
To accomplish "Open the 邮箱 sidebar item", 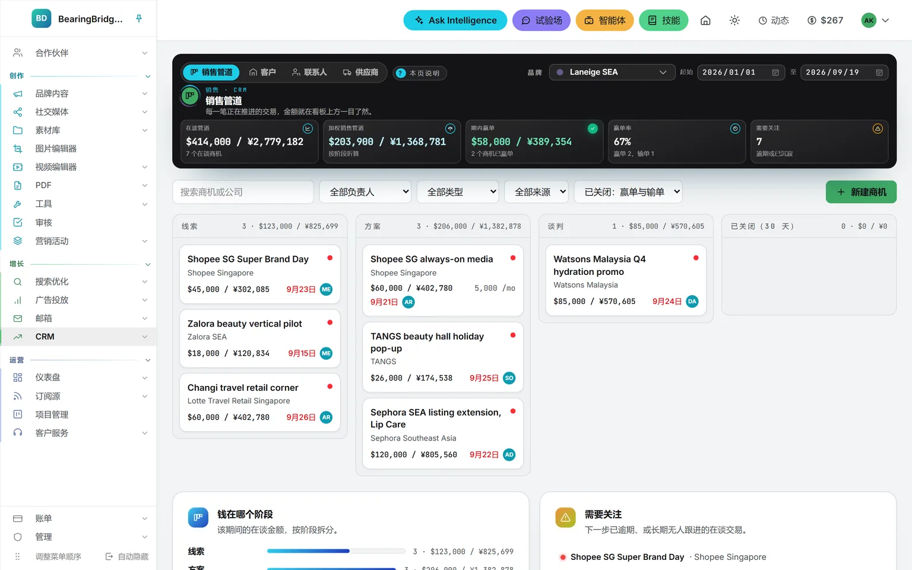I will [79, 318].
